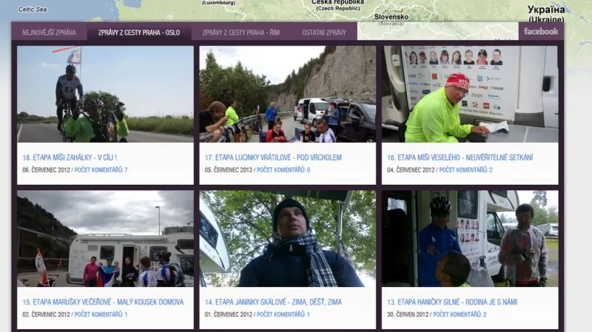The width and height of the screenshot is (592, 332).
Task: Click Slovensko label on background map
Action: 391,16
